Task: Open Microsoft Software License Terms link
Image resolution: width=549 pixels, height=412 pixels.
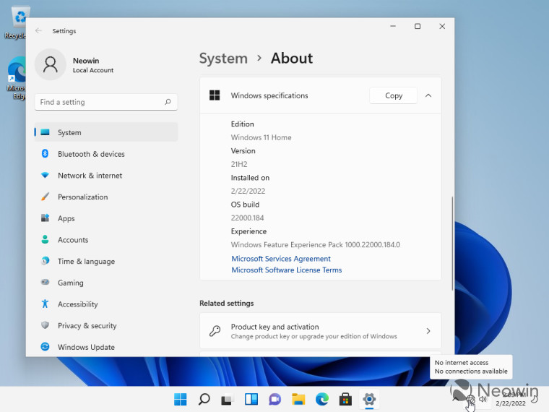Action: (x=286, y=270)
